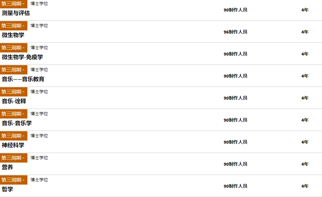
Task: Click the 96制作人员 credits value
Action: point(235,32)
